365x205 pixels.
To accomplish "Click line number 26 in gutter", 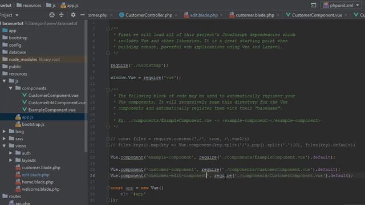I will point(92,175).
